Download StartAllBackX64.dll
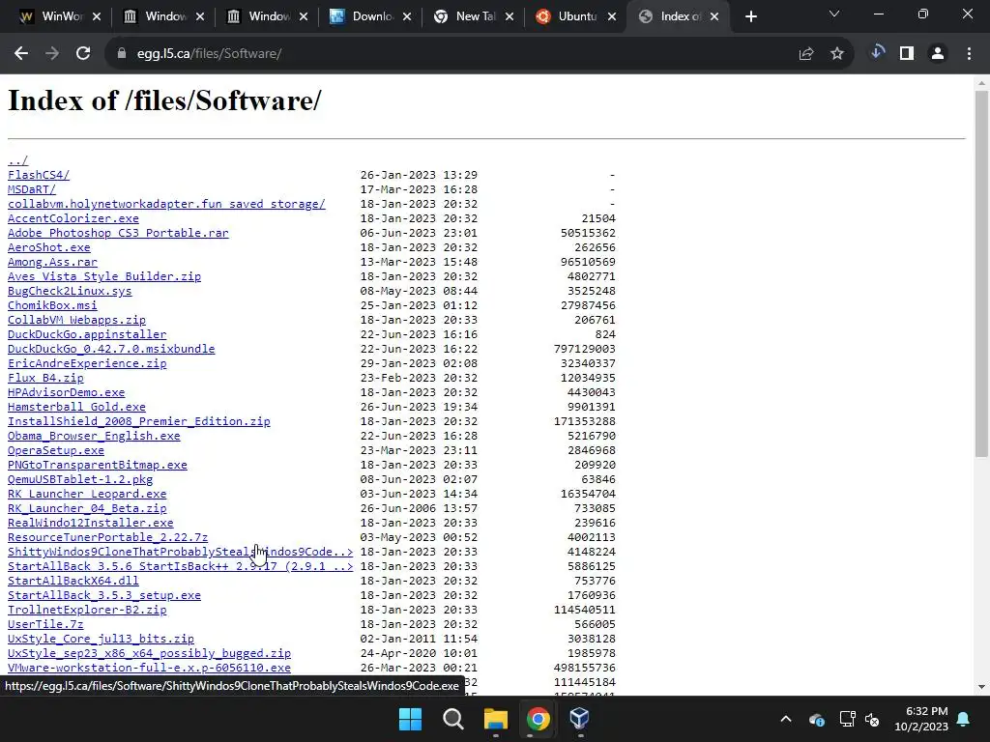This screenshot has height=742, width=990. (73, 581)
